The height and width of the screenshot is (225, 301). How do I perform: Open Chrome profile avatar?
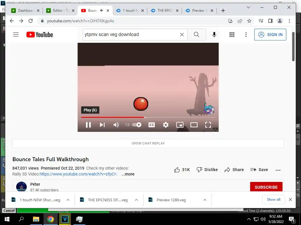point(280,21)
